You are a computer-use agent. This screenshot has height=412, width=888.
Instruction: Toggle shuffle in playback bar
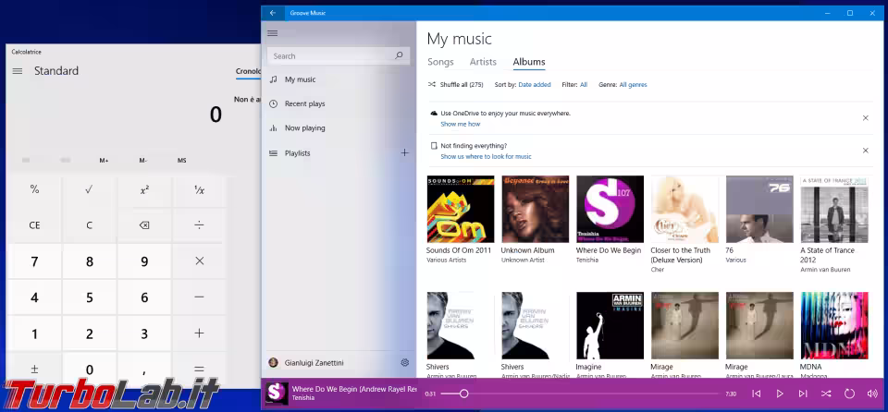coord(826,394)
